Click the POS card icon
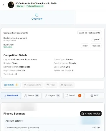 pyautogui.click(x=92, y=95)
